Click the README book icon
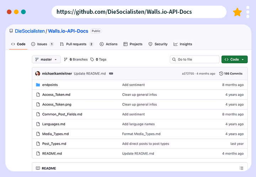The image size is (256, 177). point(38,168)
